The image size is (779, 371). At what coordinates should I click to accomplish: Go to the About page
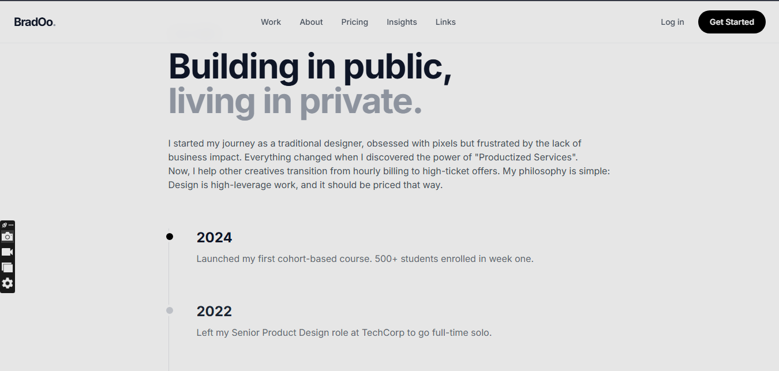(311, 22)
